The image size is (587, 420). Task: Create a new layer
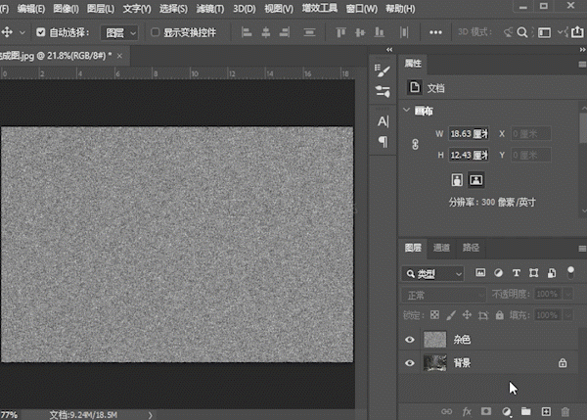coord(546,411)
